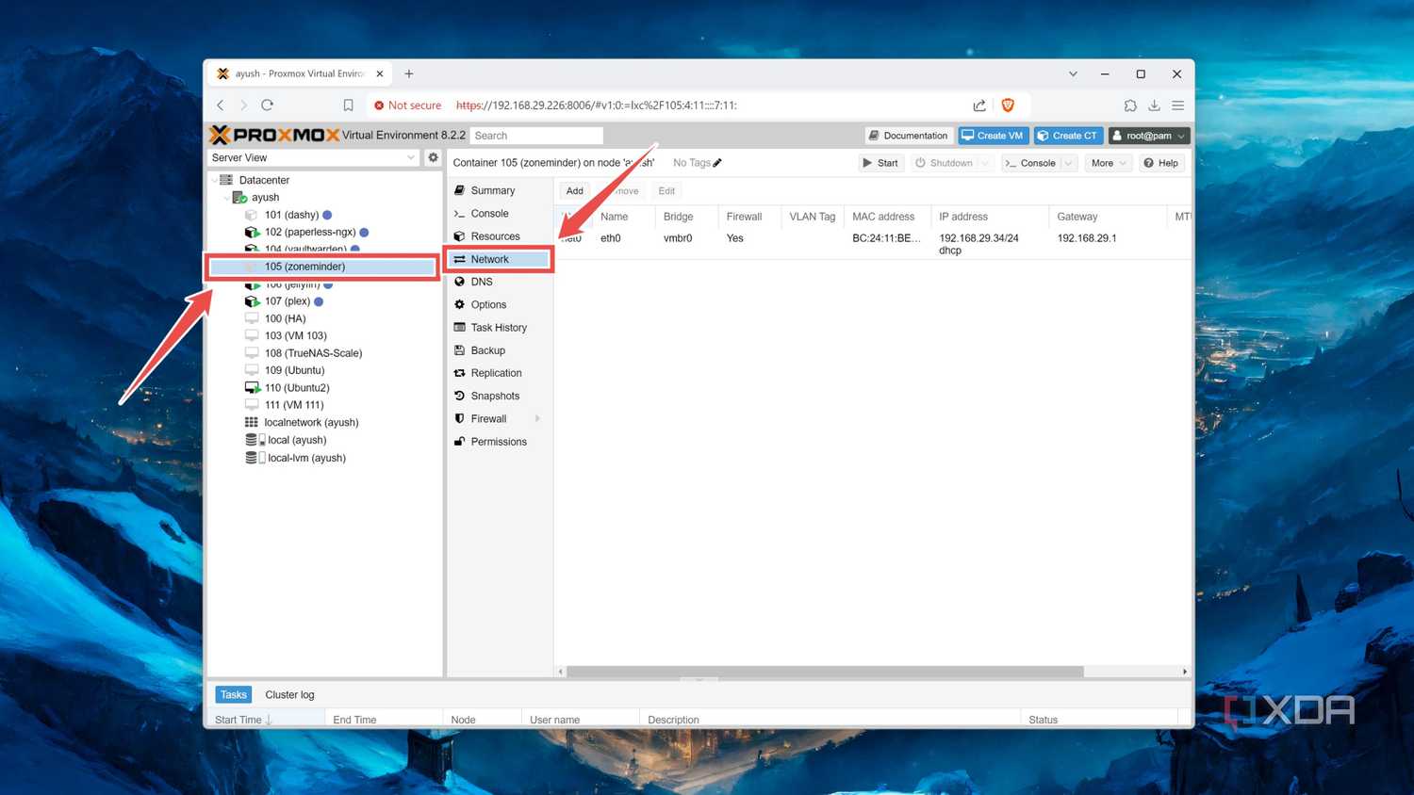Select local (ayush) storage
1414x795 pixels.
[297, 440]
